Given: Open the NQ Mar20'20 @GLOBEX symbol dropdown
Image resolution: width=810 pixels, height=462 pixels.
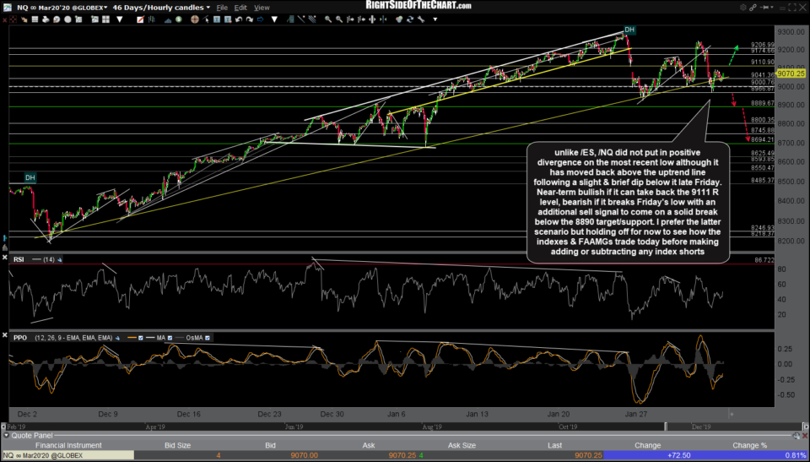Looking at the screenshot, I should click(62, 8).
